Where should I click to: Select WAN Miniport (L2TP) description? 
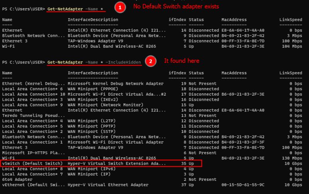pos(92,121)
